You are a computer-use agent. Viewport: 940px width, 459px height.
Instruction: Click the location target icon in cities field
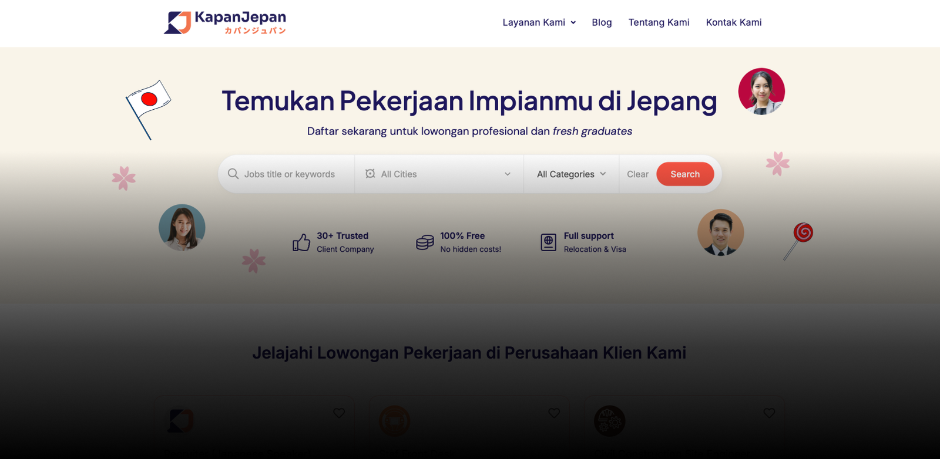click(370, 174)
